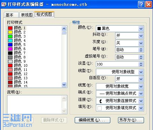Click the magenta swatch of 颜色 6
Screen dimensions: 153x130
point(10,49)
